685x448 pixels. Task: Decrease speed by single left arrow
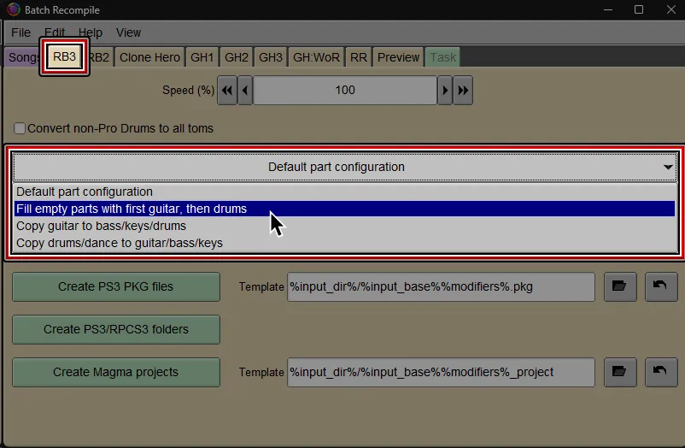[245, 90]
